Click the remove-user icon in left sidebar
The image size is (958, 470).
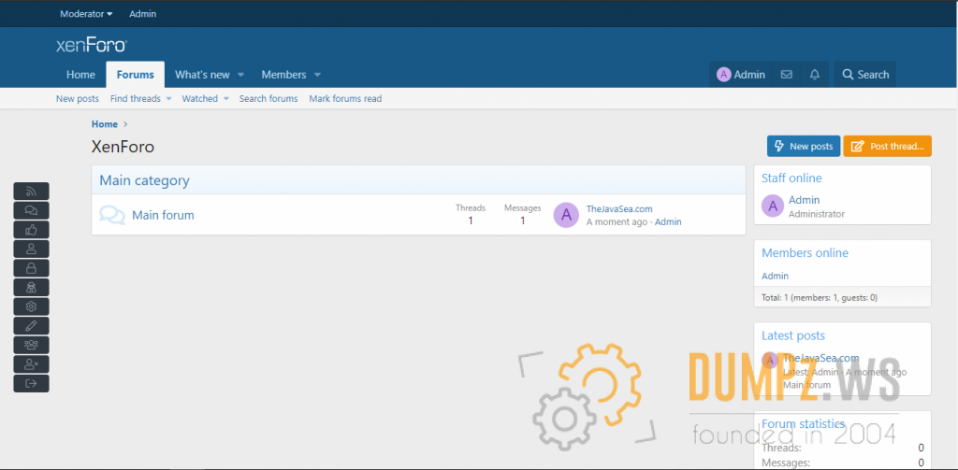(x=31, y=364)
